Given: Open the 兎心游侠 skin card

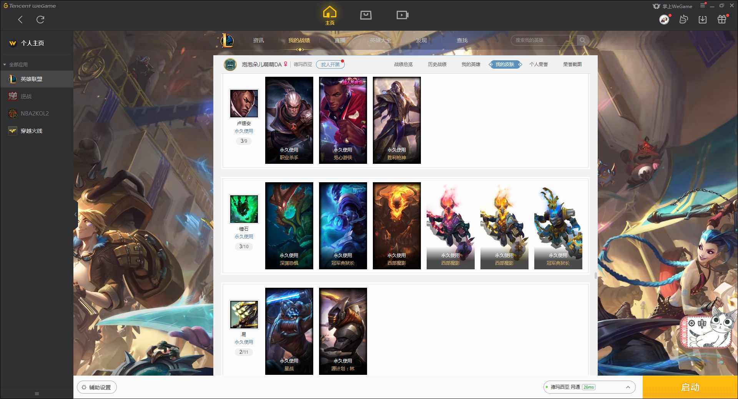Looking at the screenshot, I should coord(343,120).
